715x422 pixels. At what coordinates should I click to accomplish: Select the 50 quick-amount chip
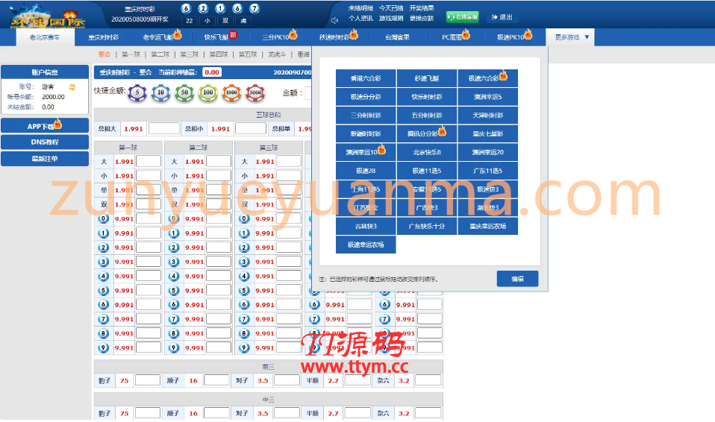[184, 92]
